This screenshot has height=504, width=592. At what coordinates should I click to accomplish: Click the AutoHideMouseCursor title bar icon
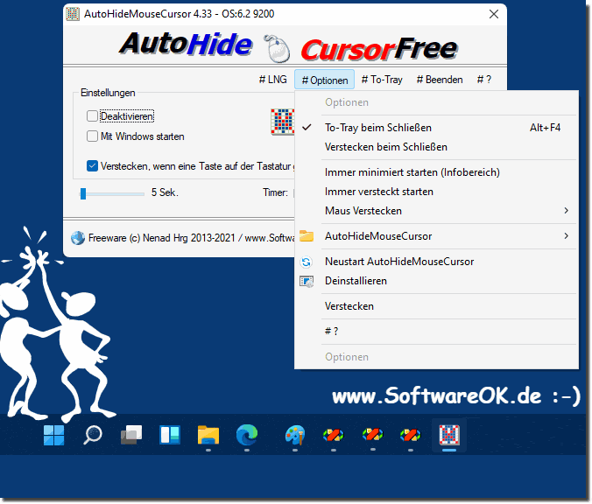tap(73, 14)
